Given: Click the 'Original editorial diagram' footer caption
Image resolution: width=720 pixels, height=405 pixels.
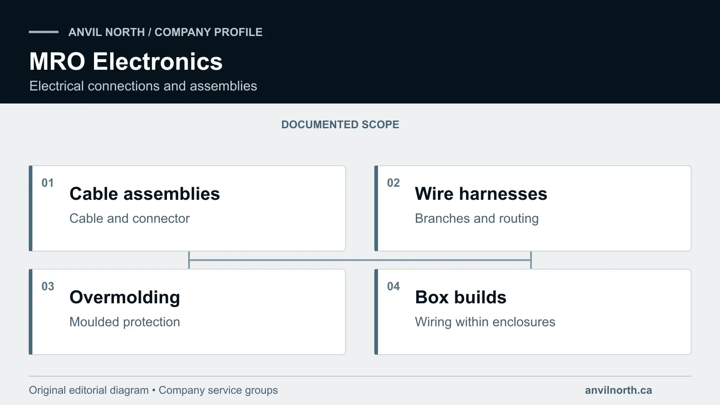Looking at the screenshot, I should click(89, 390).
